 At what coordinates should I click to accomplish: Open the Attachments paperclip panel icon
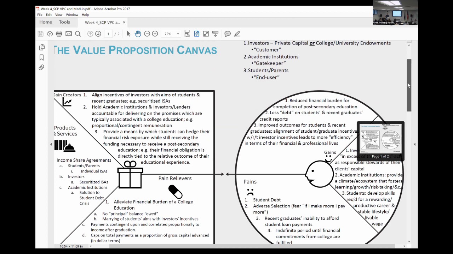(x=41, y=67)
